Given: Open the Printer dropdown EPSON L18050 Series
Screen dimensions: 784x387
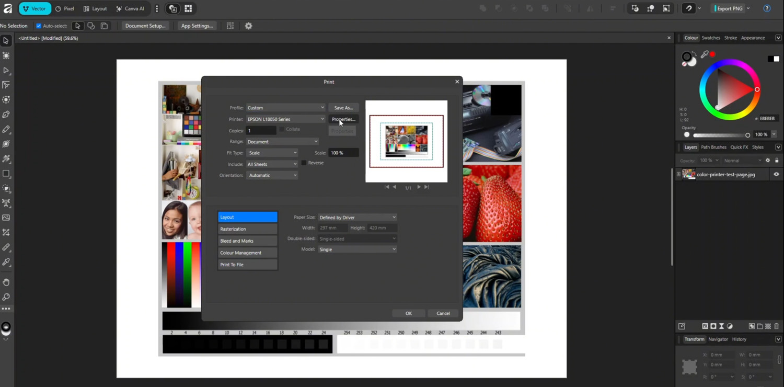Looking at the screenshot, I should pyautogui.click(x=285, y=119).
